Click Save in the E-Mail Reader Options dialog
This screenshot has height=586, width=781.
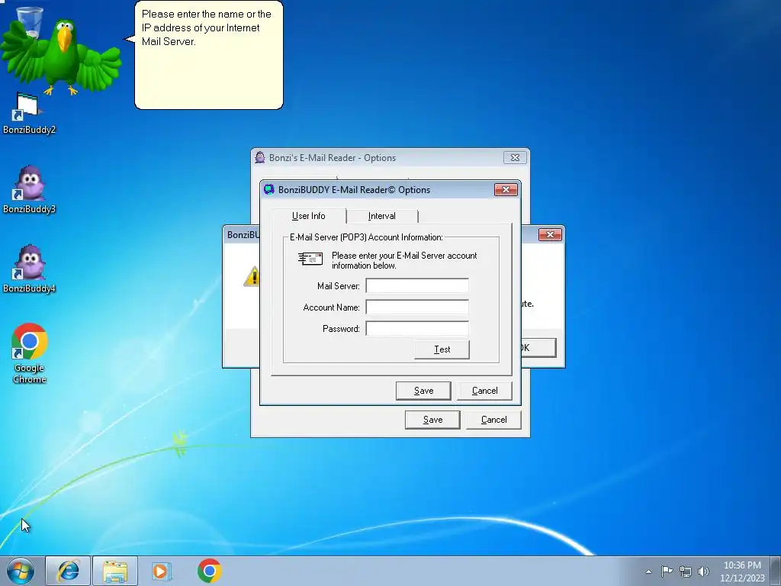pyautogui.click(x=423, y=391)
